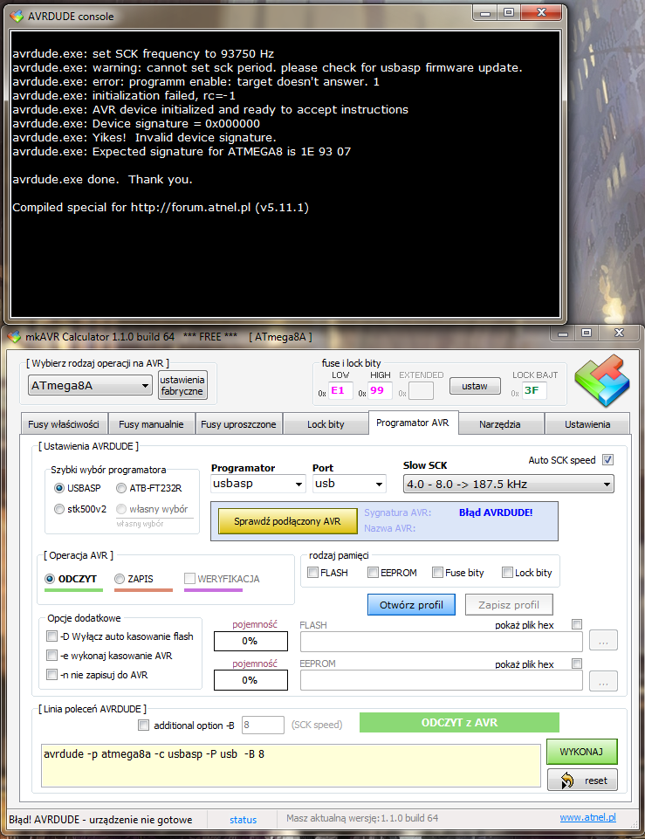This screenshot has height=839, width=645.
Task: Click the FLASH pojemność 0% progress bar
Action: pos(250,641)
